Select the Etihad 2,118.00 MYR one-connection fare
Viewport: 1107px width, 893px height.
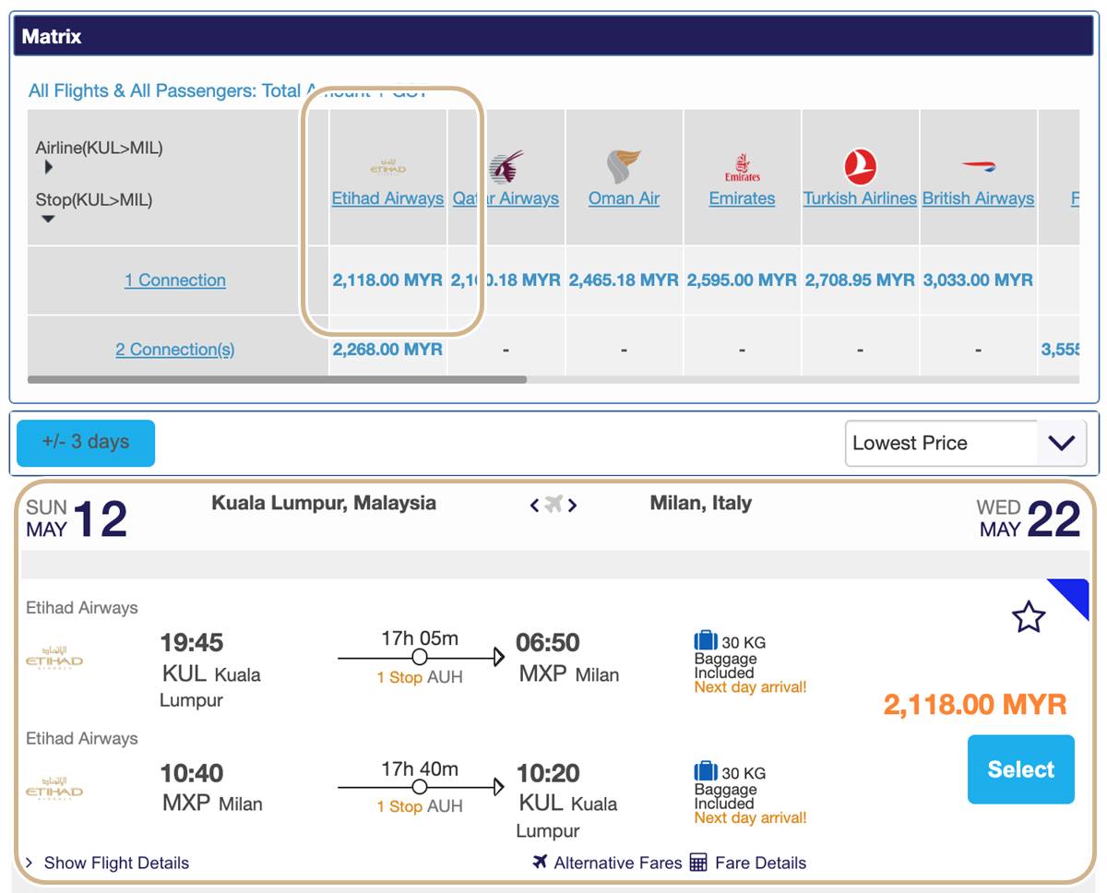387,280
